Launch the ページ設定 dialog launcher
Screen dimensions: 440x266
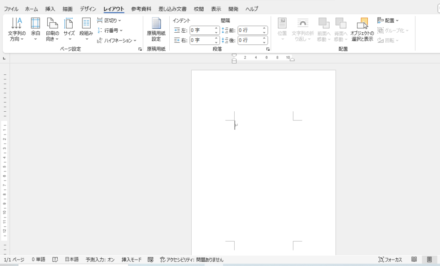(x=140, y=49)
